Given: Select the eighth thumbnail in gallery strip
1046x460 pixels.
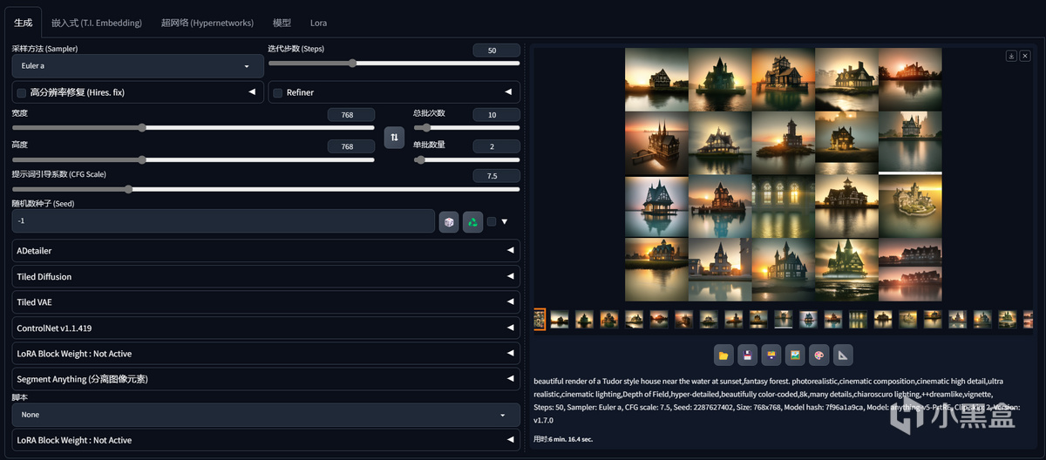Looking at the screenshot, I should tap(709, 320).
